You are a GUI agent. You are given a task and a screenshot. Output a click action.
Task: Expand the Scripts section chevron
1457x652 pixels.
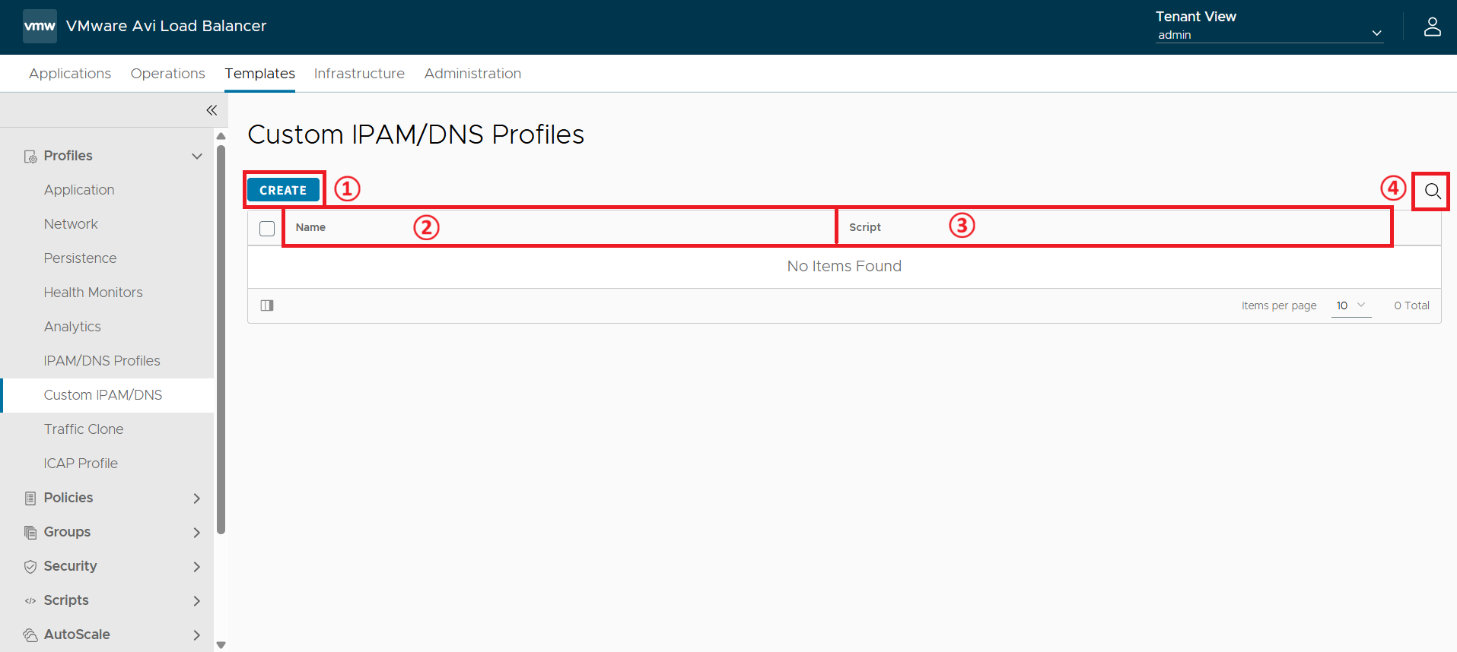(x=197, y=600)
